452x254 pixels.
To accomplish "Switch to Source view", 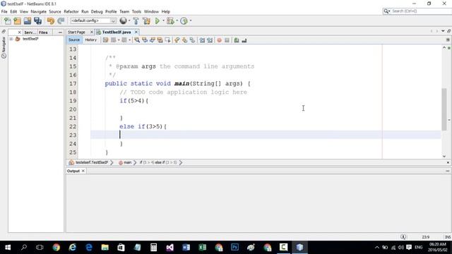I will click(x=74, y=40).
